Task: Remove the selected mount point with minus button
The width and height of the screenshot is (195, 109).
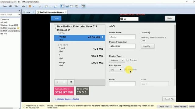Action: (x=64, y=82)
